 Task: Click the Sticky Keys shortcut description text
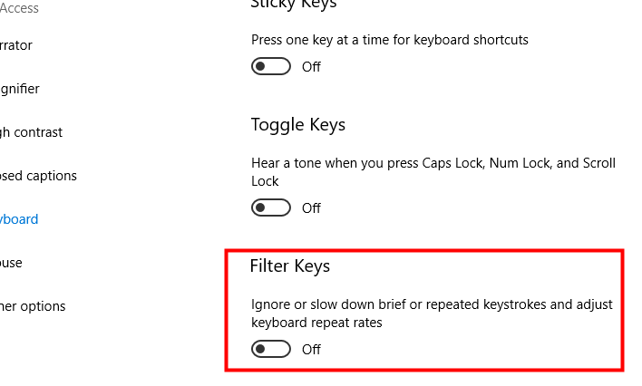coord(389,40)
